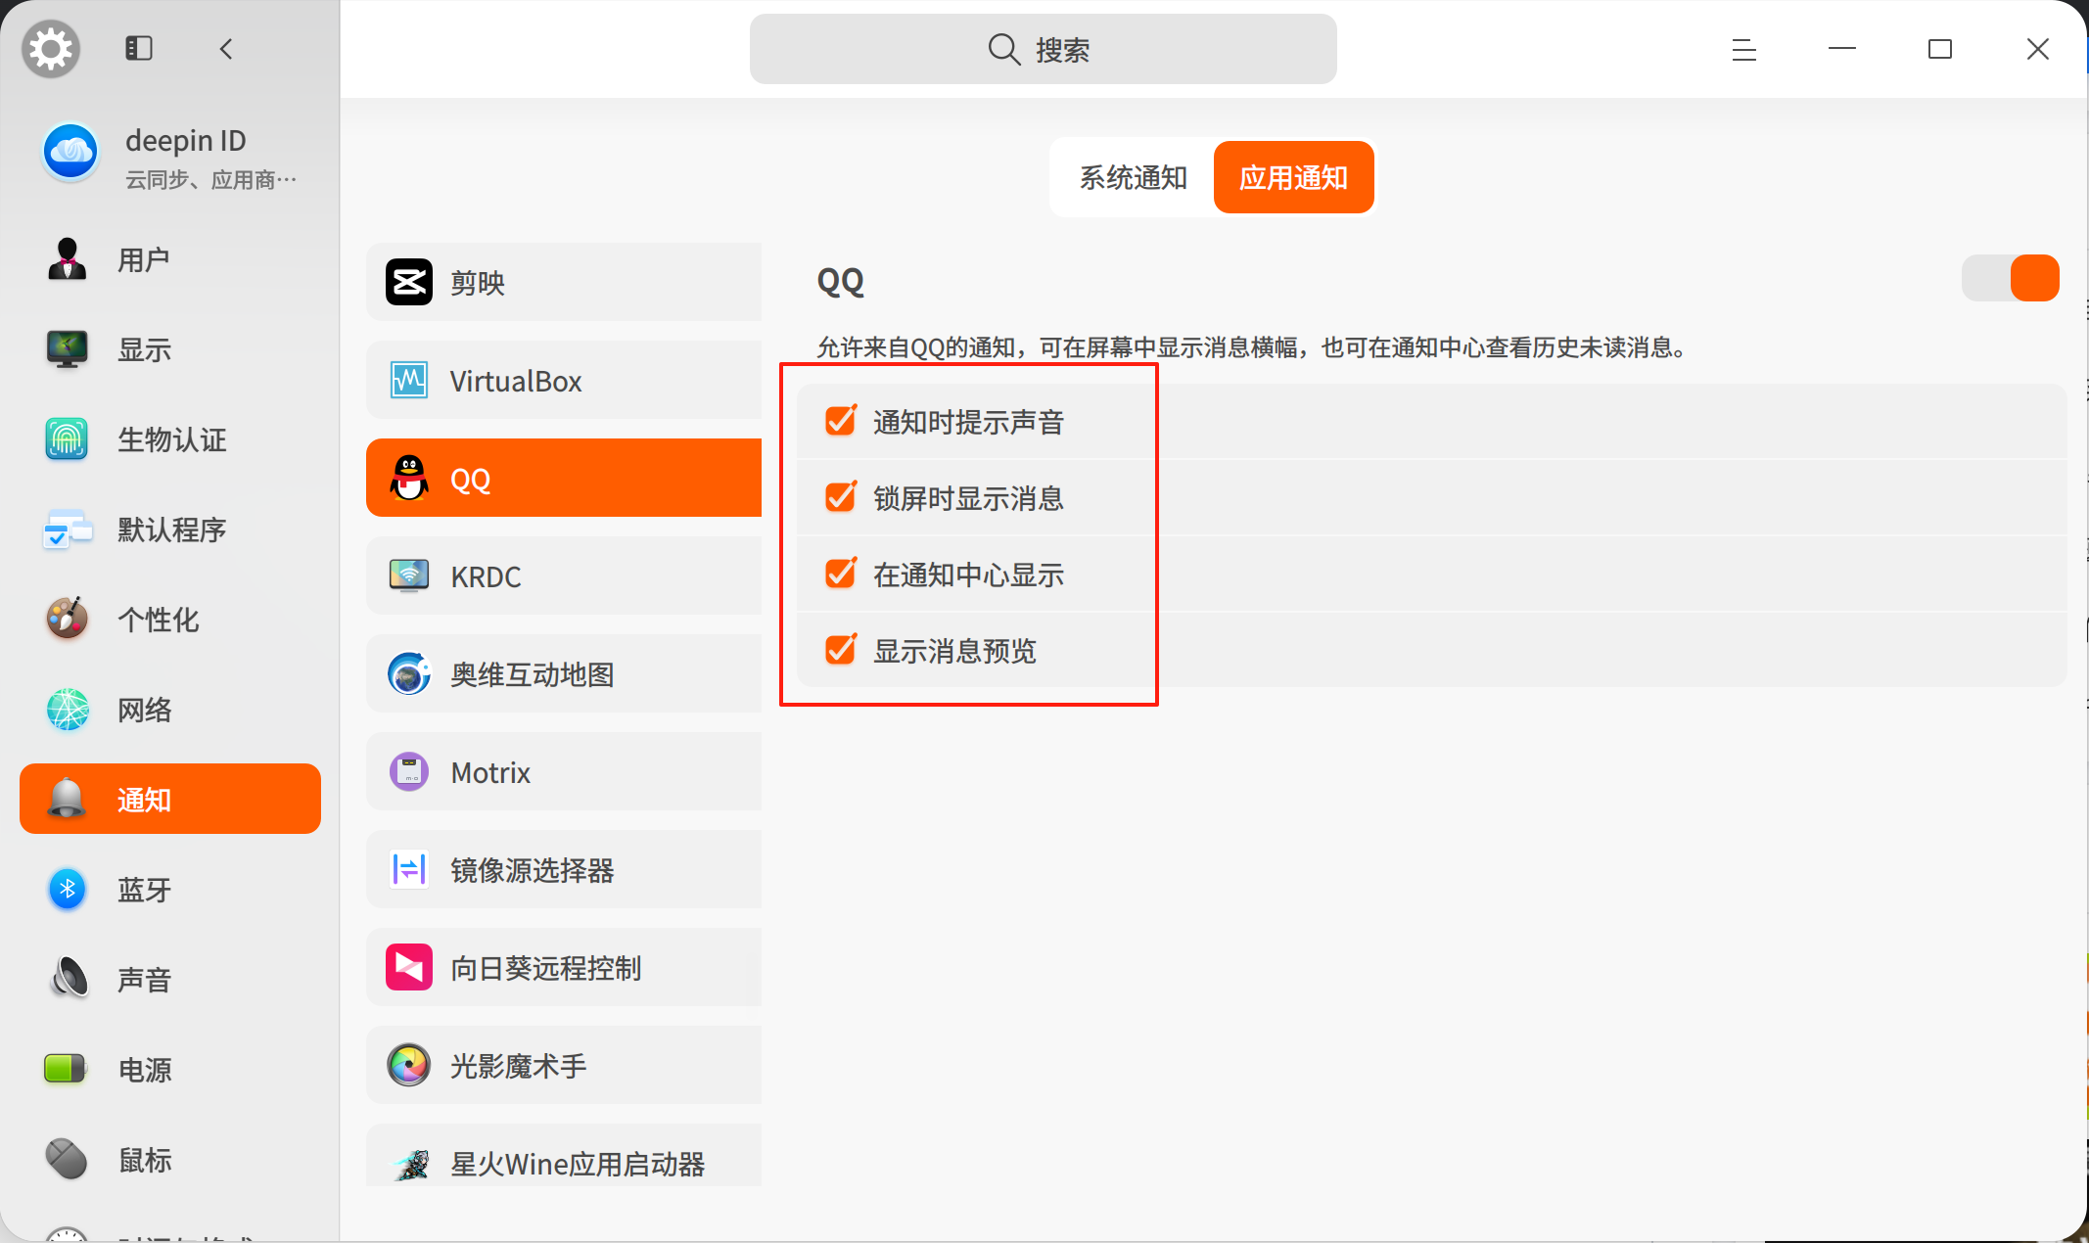Select KRDC in the app list
The height and width of the screenshot is (1243, 2089).
pos(564,575)
